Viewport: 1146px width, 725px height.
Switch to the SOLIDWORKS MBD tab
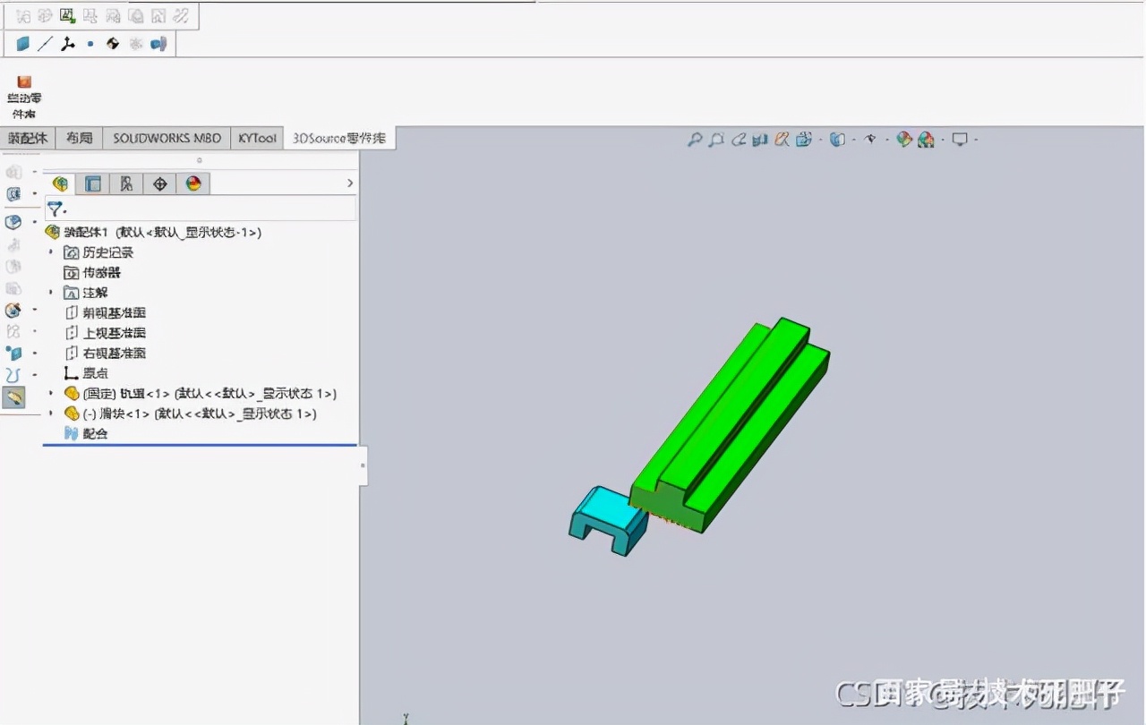click(x=167, y=138)
